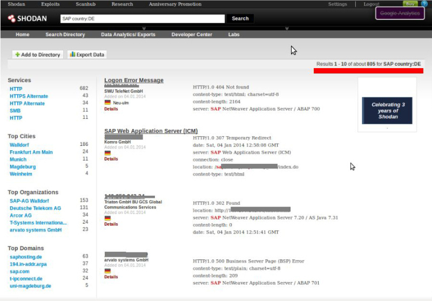Open the Logon Error Message result title
432x301 pixels.
tap(133, 80)
